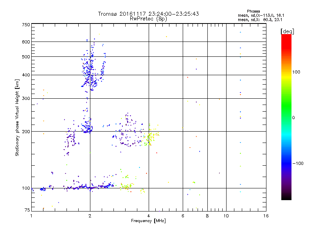313x235 pixels.
Task: Click the 'mean, sd,O:-113.0, 18.1' line
Action: click(x=261, y=15)
